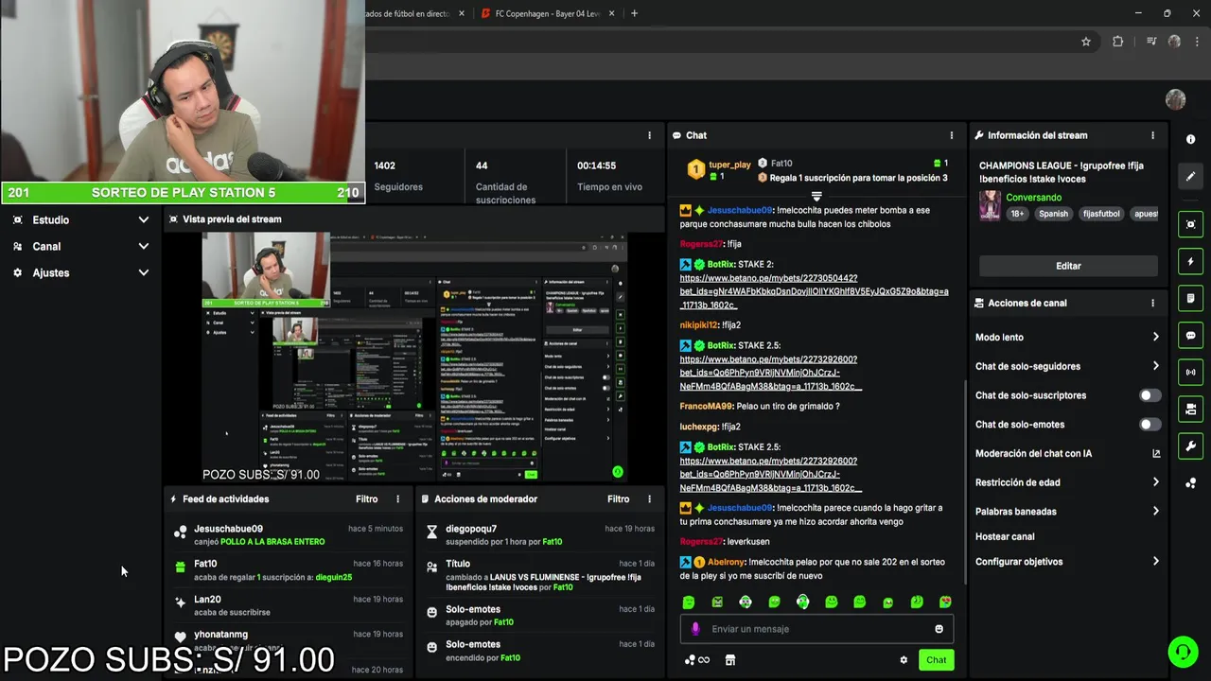The image size is (1211, 681).
Task: Expand the Estudio sidebar section
Action: click(x=80, y=219)
